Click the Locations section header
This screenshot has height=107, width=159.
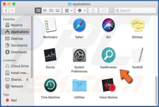9,60
